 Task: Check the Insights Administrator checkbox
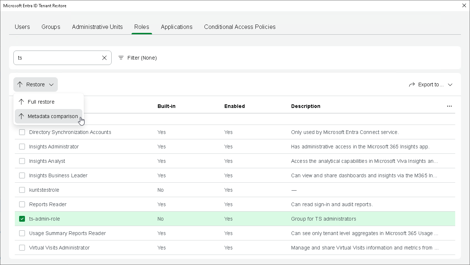[22, 147]
